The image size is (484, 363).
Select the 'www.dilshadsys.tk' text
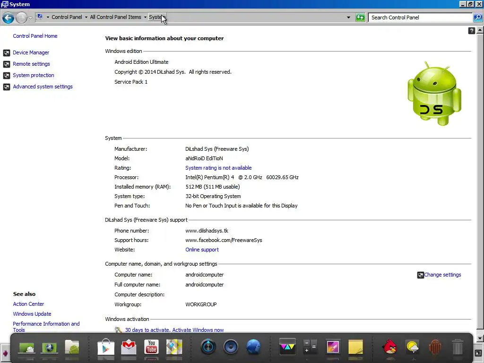207,231
